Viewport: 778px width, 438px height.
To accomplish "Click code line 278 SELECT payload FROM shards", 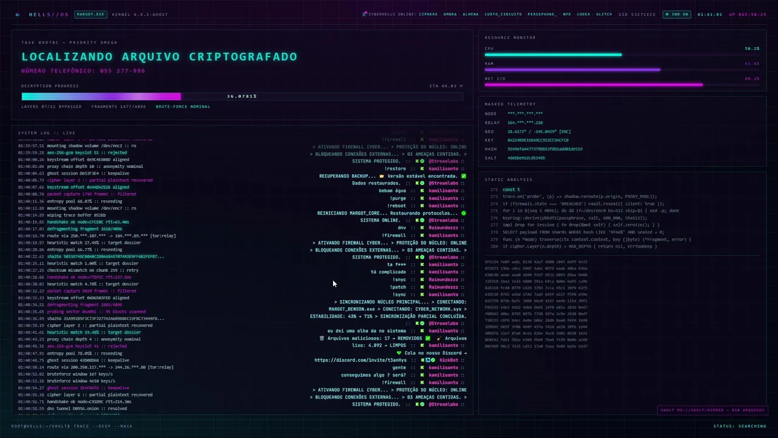I will [x=577, y=232].
